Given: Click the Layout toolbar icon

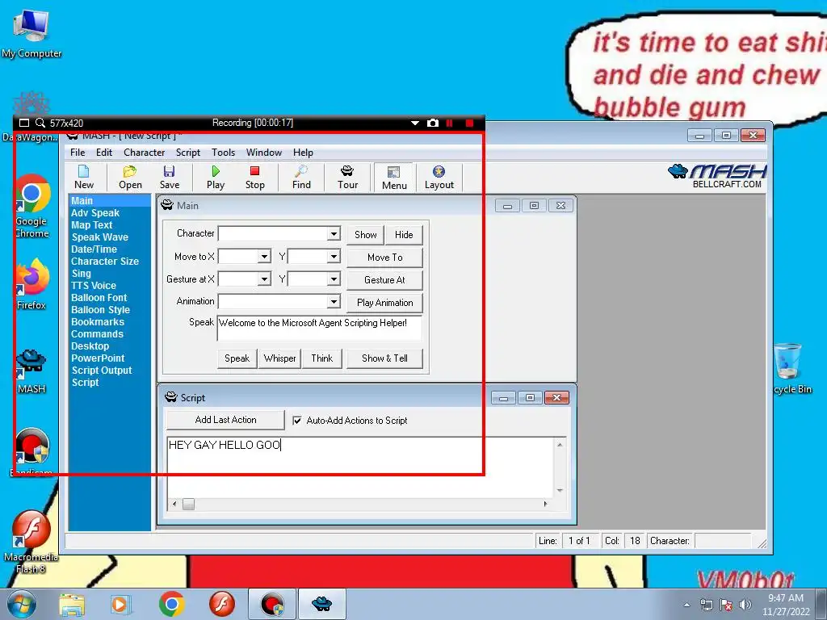Looking at the screenshot, I should (439, 177).
